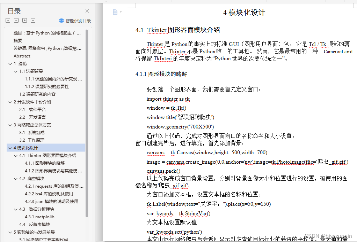Click the 智能识别目录 button
Screen dimensions: 357x242
click(x=75, y=21)
